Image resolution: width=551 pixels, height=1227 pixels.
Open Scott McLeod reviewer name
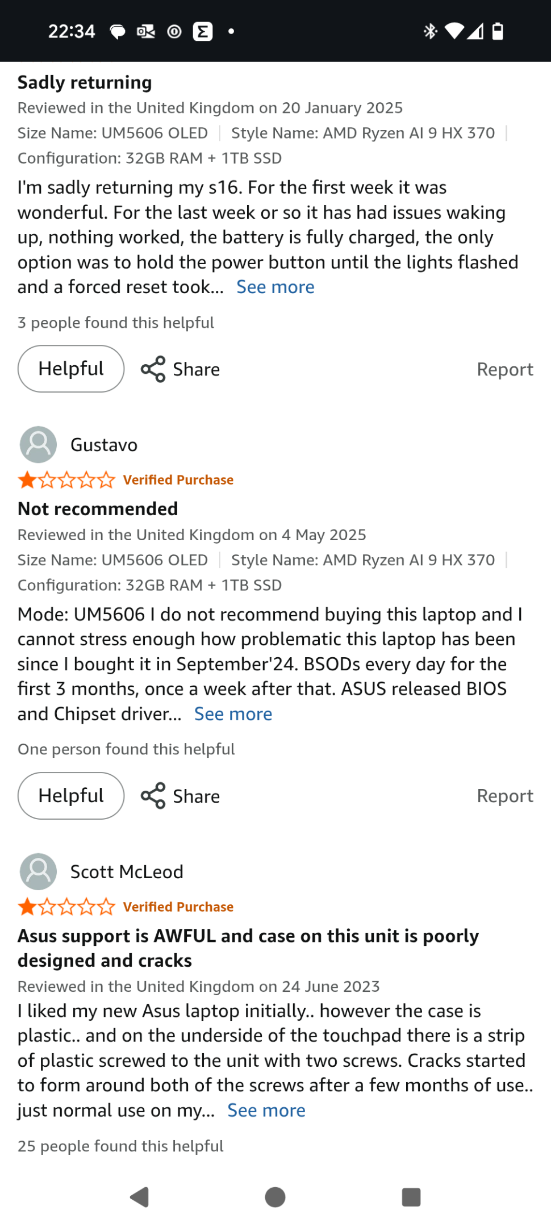[x=127, y=871]
